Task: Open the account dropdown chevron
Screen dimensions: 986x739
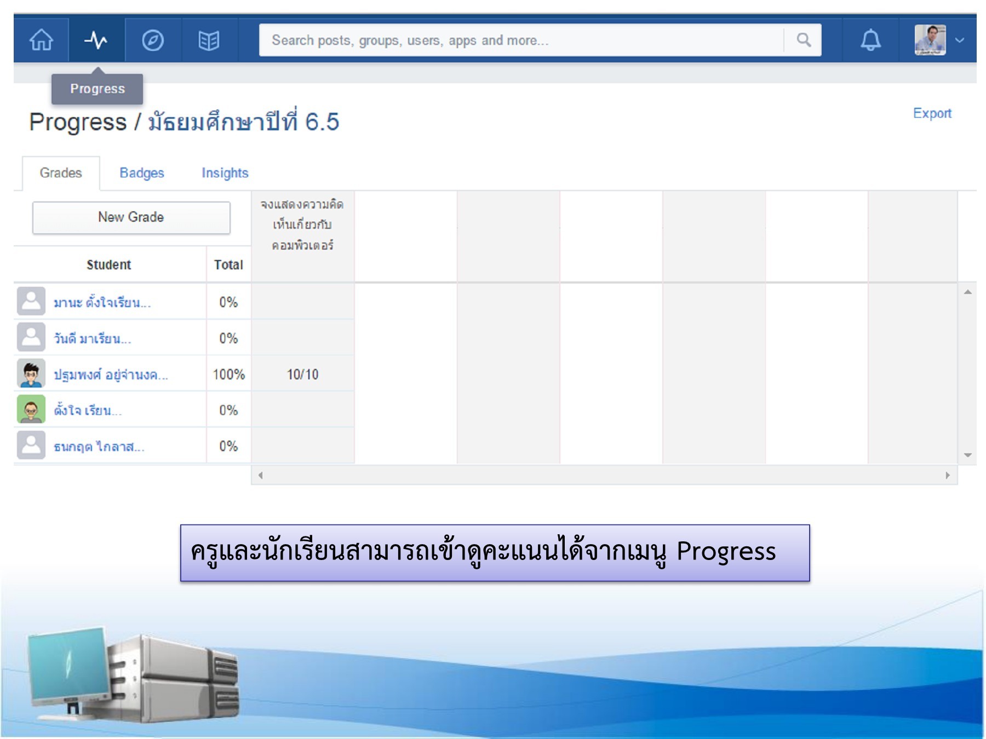Action: (959, 39)
